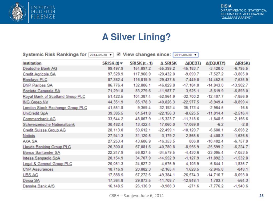Click the DiSIA department heading
The image size is (273, 205).
(226, 6)
